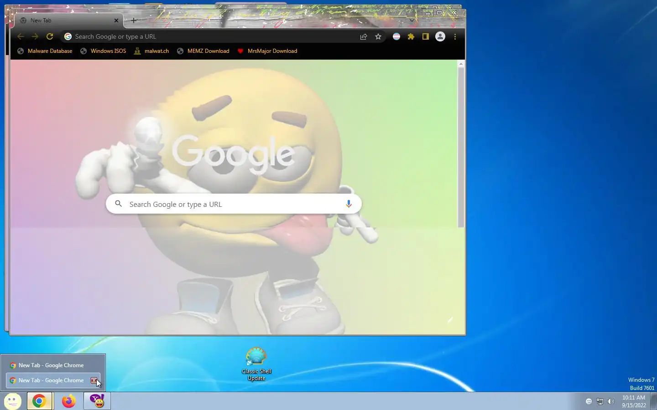Go back with the browser back arrow

coord(21,36)
